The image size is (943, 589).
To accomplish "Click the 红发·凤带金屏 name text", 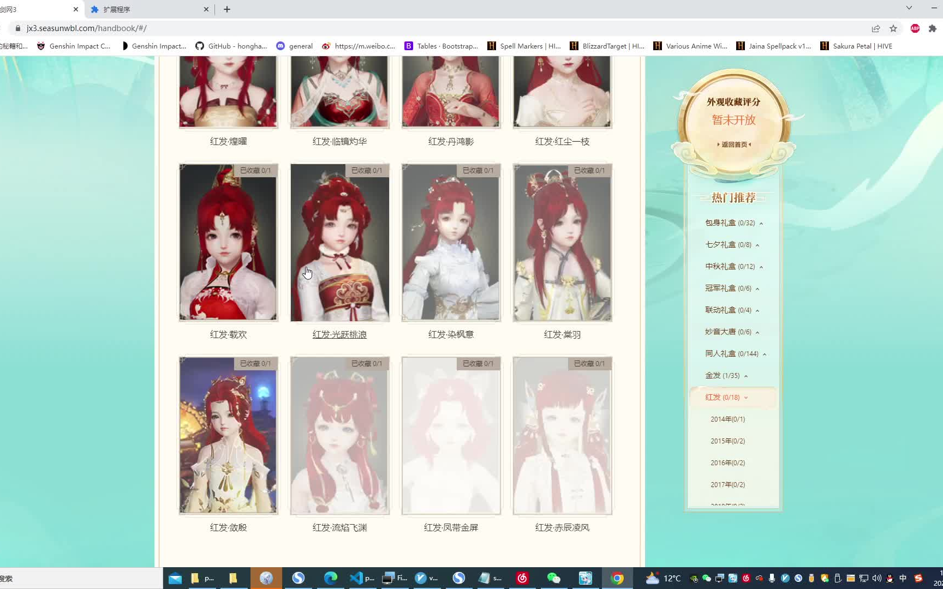I will coord(451,528).
